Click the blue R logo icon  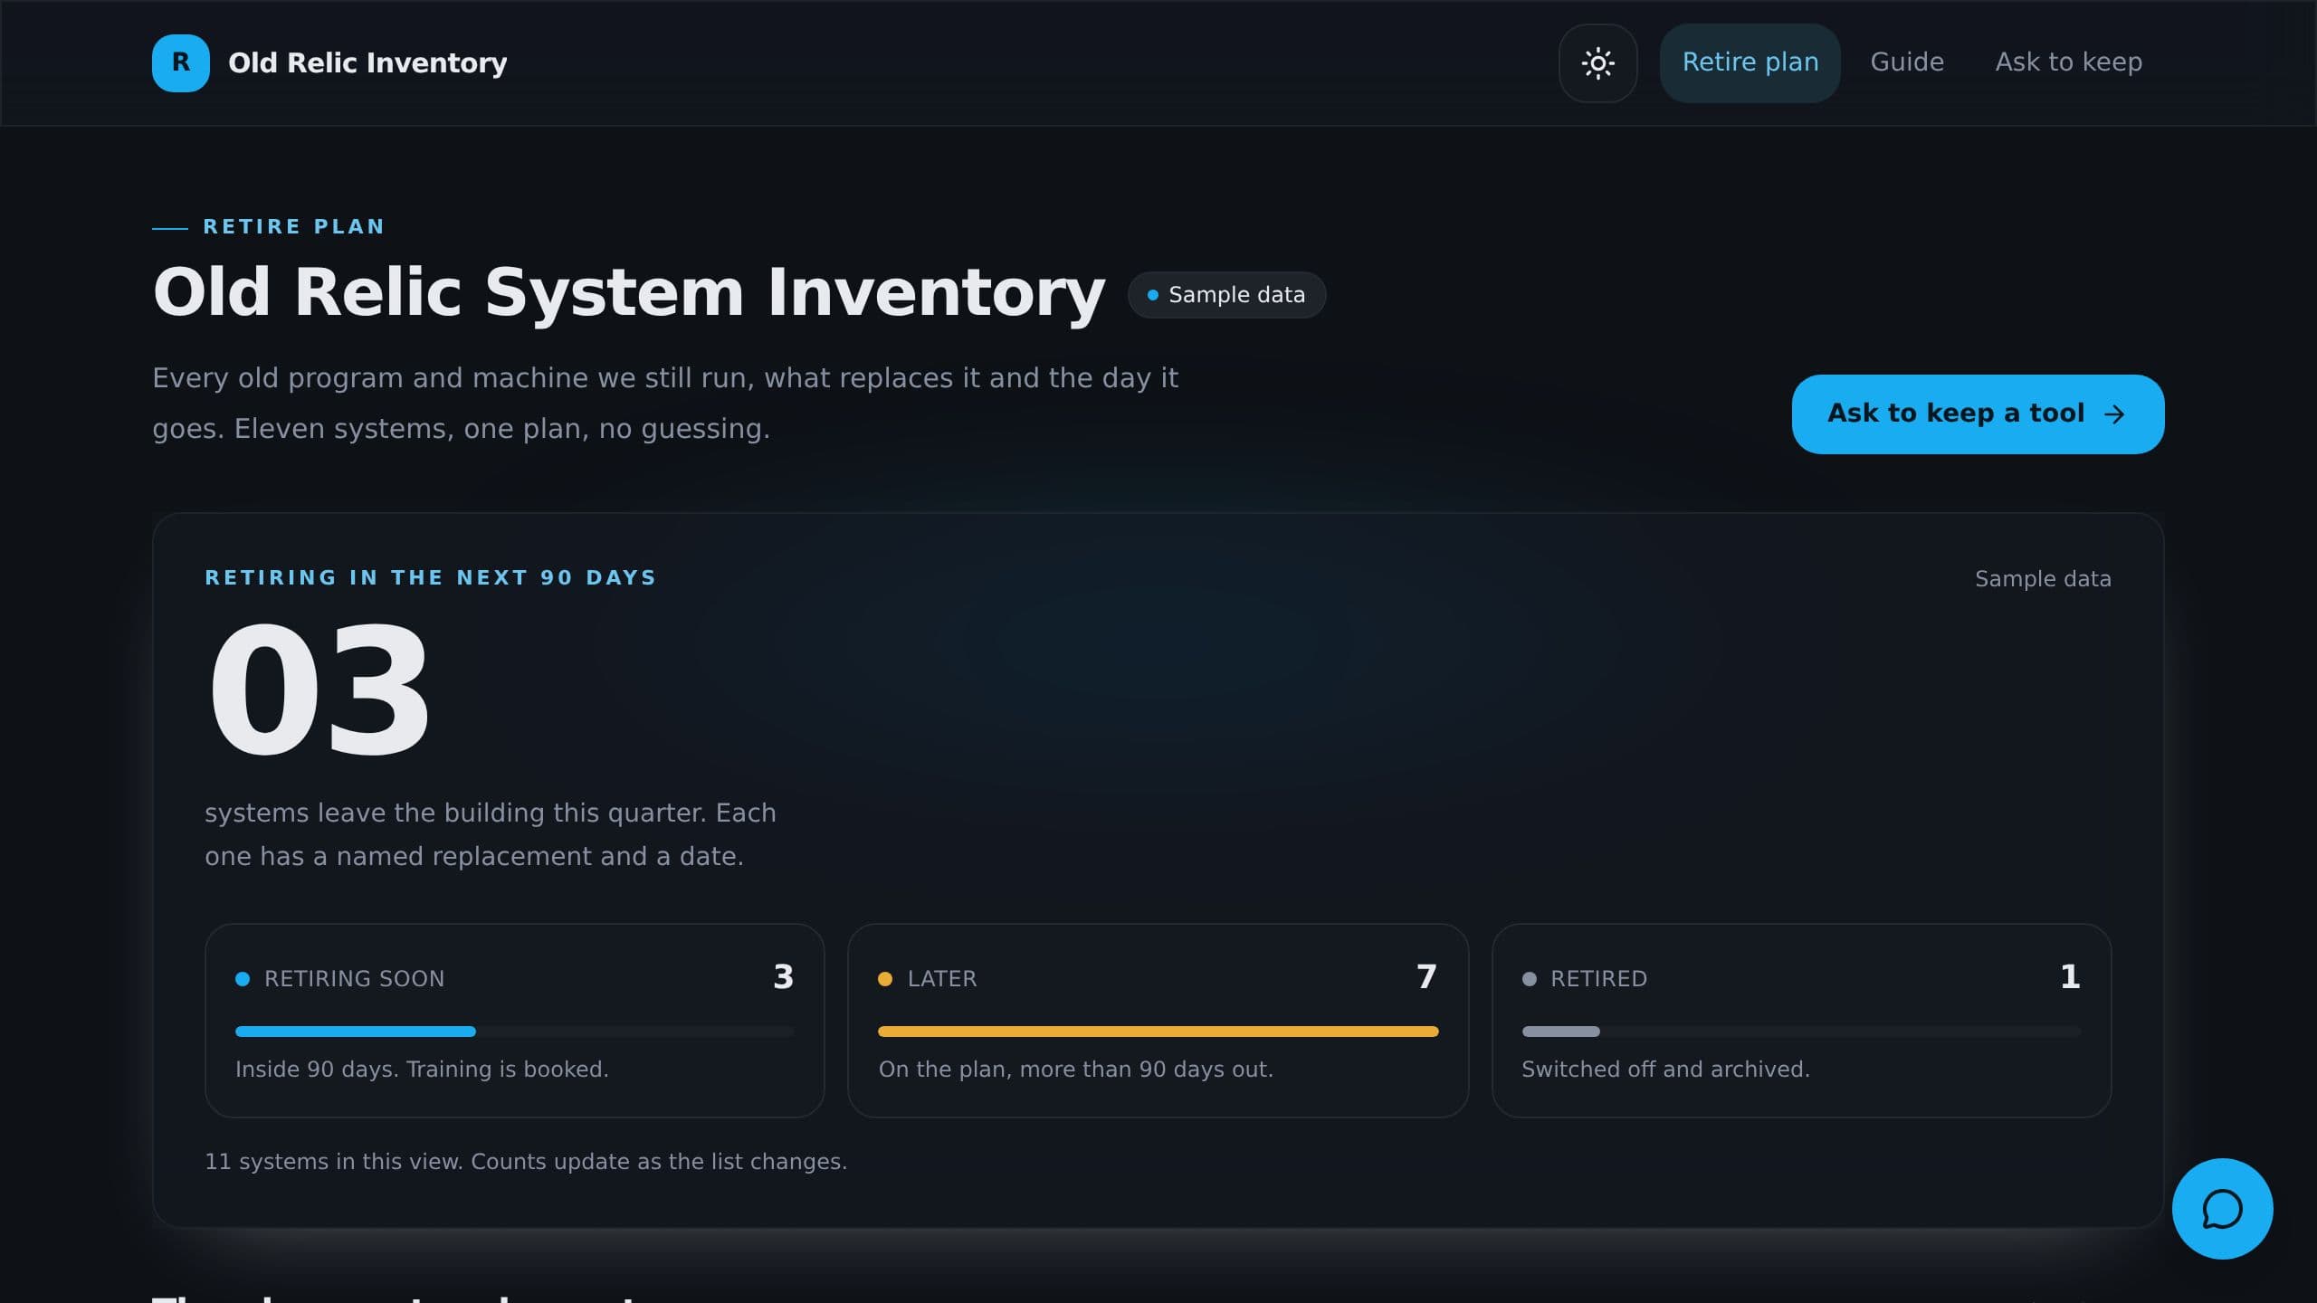(x=180, y=62)
